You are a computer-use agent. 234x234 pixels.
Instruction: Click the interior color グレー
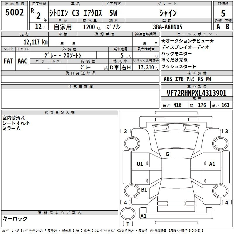pos(85,67)
